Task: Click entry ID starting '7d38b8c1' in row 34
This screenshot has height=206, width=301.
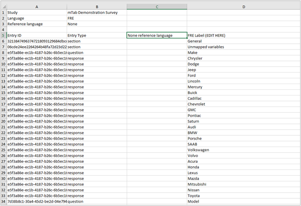Action: coord(36,201)
